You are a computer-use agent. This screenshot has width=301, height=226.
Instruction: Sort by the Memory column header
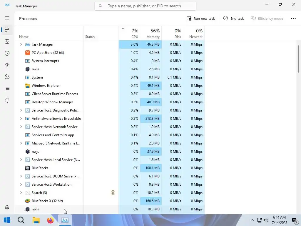point(151,33)
